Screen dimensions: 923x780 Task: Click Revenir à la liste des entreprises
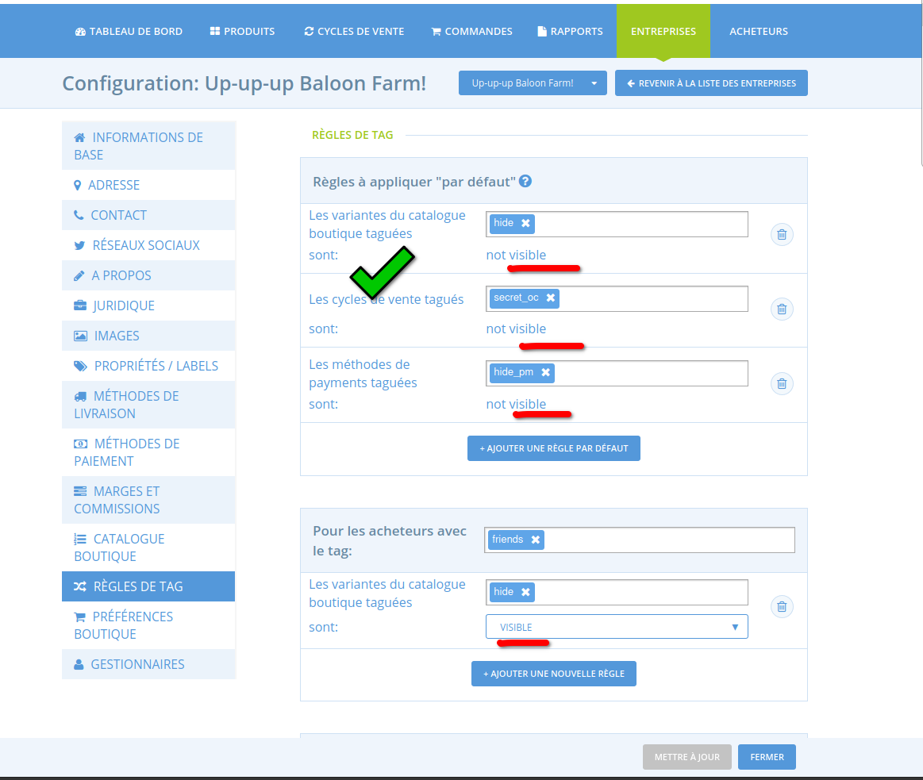(x=711, y=83)
